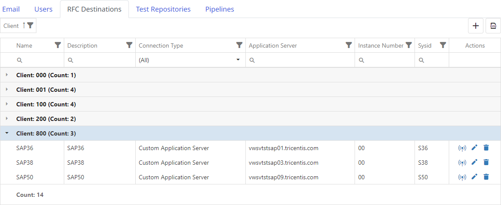Screen dimensions: 501x205
Task: Test connection for SAP36 row
Action: (x=462, y=148)
